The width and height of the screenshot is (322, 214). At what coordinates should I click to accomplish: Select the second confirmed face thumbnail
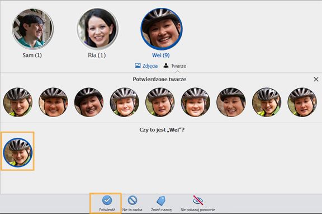54,102
